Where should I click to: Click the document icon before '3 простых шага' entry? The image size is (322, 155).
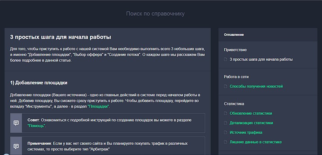point(225,59)
